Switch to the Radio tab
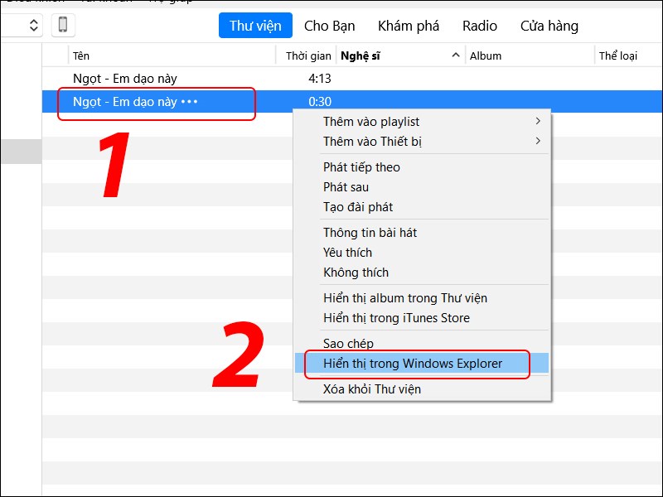This screenshot has height=497, width=663. coord(480,26)
